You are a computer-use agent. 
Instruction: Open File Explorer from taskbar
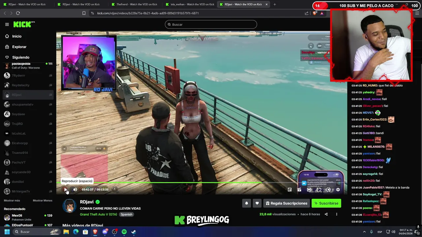tap(66, 232)
